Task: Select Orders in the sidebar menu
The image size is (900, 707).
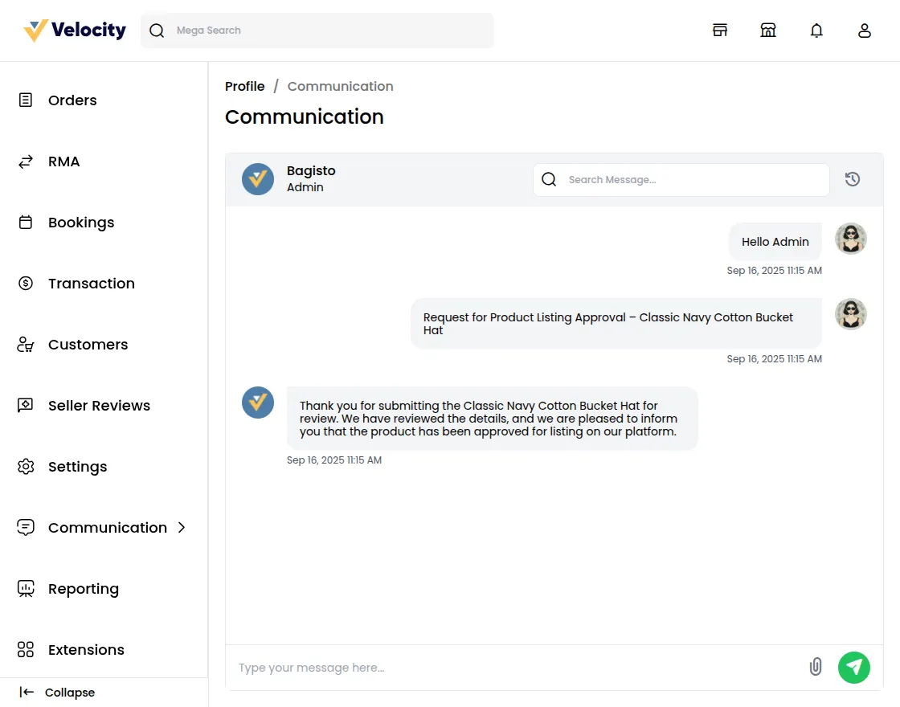Action: point(72,100)
